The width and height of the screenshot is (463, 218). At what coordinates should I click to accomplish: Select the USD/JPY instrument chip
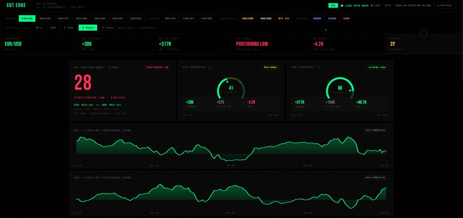[64, 18]
